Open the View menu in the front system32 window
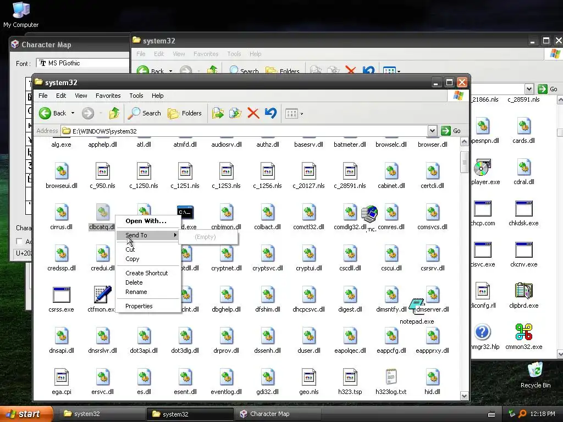The height and width of the screenshot is (422, 563). pos(81,96)
